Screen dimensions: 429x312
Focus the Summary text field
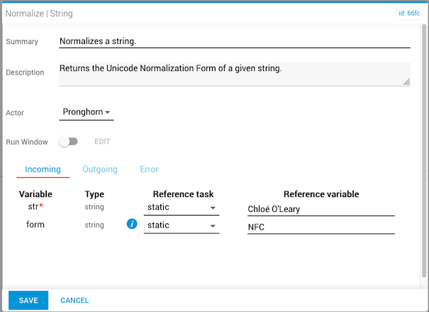[x=234, y=41]
